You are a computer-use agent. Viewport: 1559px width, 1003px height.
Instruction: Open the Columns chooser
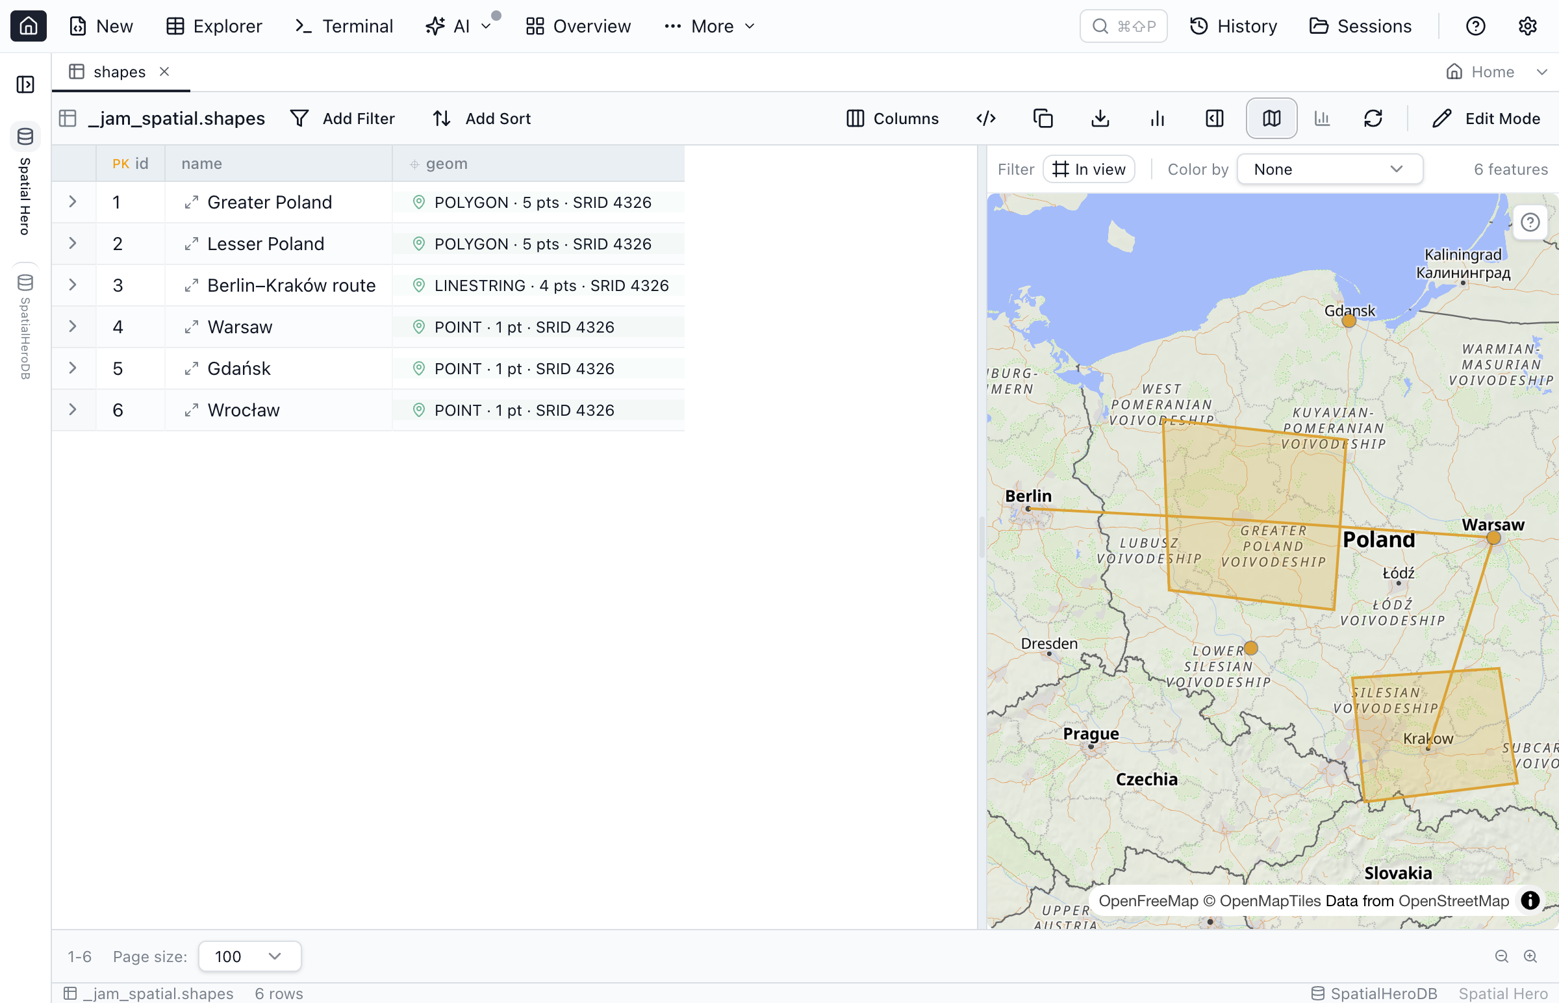(x=892, y=118)
